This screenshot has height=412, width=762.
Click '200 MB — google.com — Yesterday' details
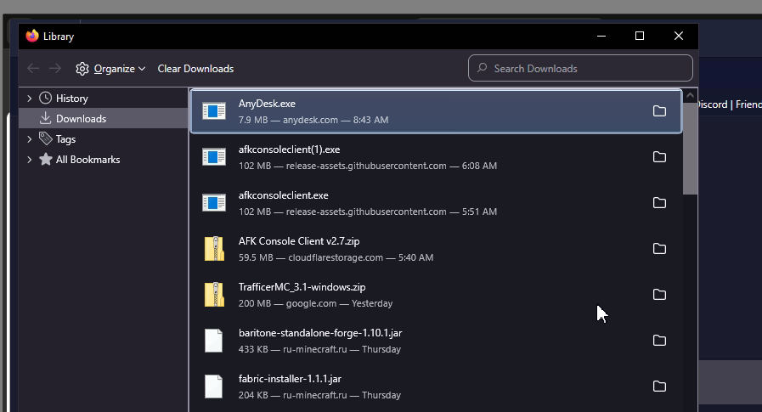click(315, 303)
